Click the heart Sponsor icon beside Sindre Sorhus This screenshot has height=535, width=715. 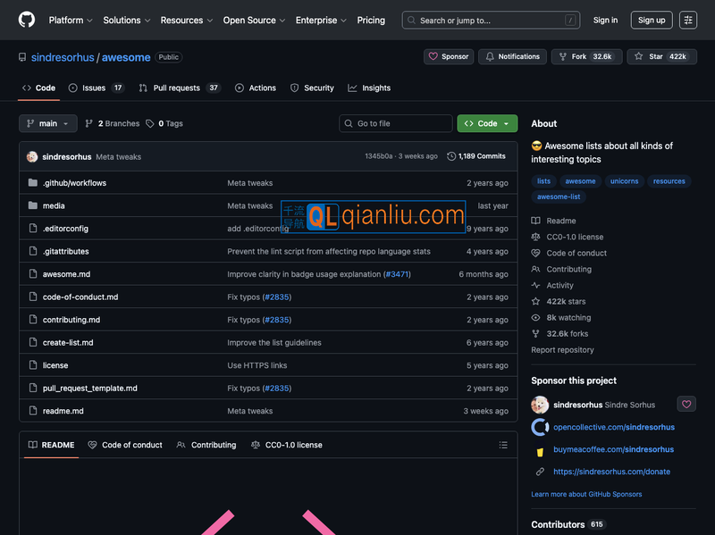[686, 404]
